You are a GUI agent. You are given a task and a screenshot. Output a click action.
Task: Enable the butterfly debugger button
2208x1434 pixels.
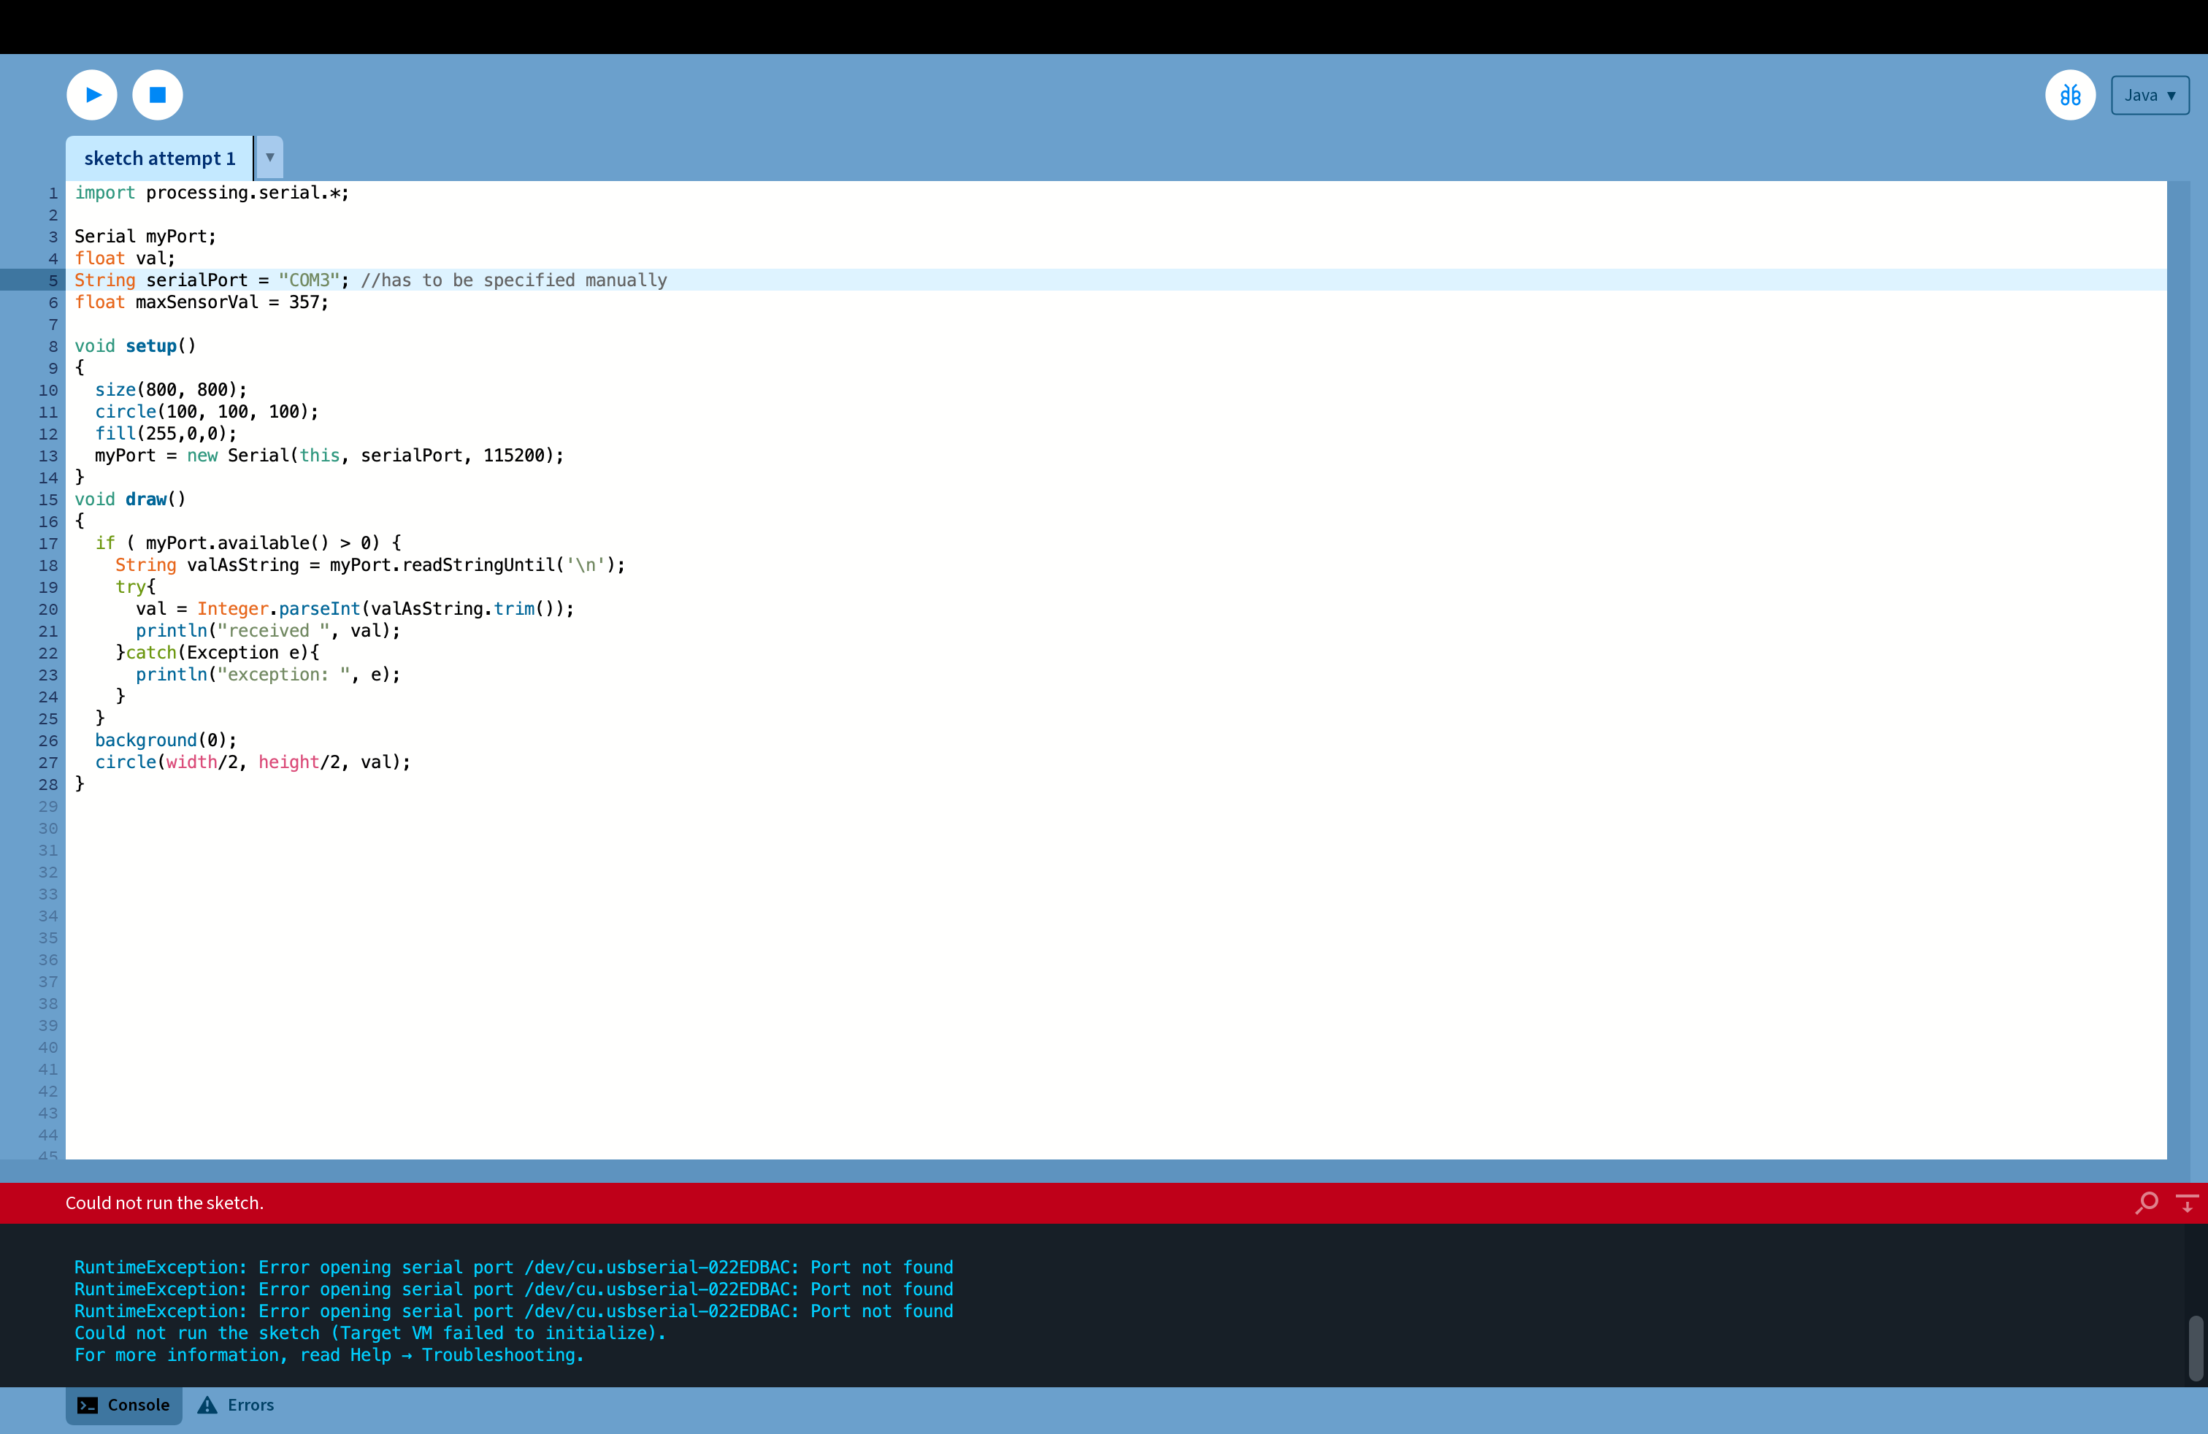[2070, 95]
